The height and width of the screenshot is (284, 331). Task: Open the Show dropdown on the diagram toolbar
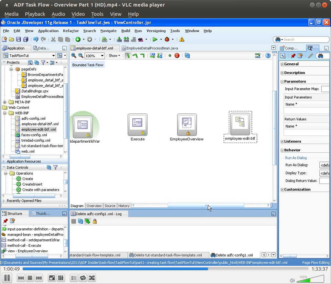click(114, 55)
